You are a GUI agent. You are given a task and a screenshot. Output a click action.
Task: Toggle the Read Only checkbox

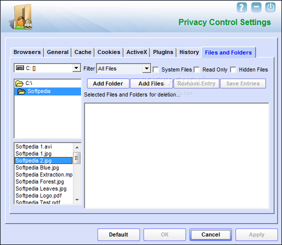click(x=196, y=69)
